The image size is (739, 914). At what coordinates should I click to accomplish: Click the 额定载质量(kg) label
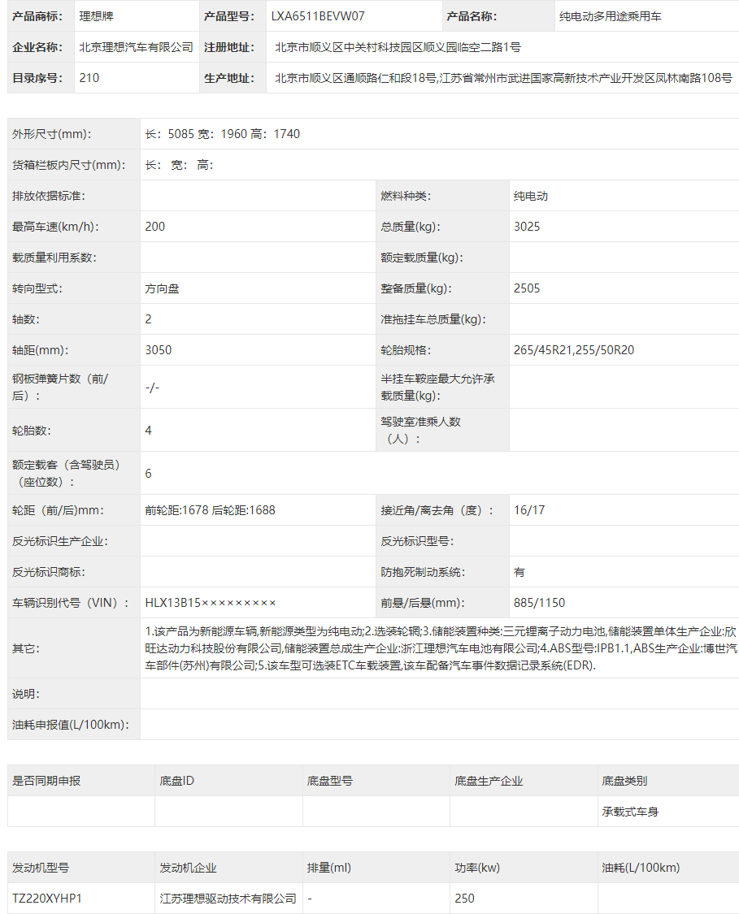(x=422, y=258)
